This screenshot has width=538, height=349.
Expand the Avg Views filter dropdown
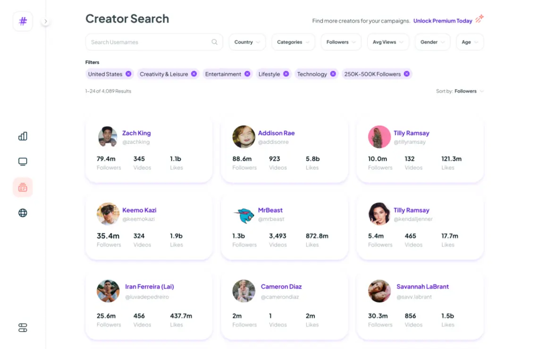(387, 42)
